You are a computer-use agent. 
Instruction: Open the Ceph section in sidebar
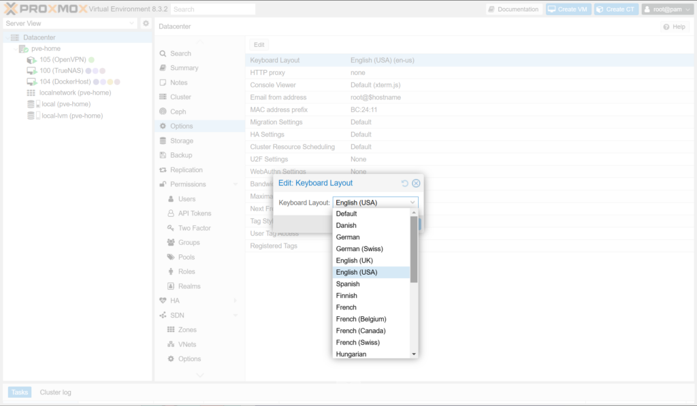pos(177,112)
